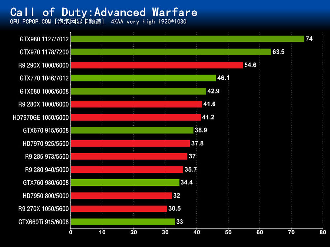Select the R9 270X 1050/5600 label

(x=44, y=209)
